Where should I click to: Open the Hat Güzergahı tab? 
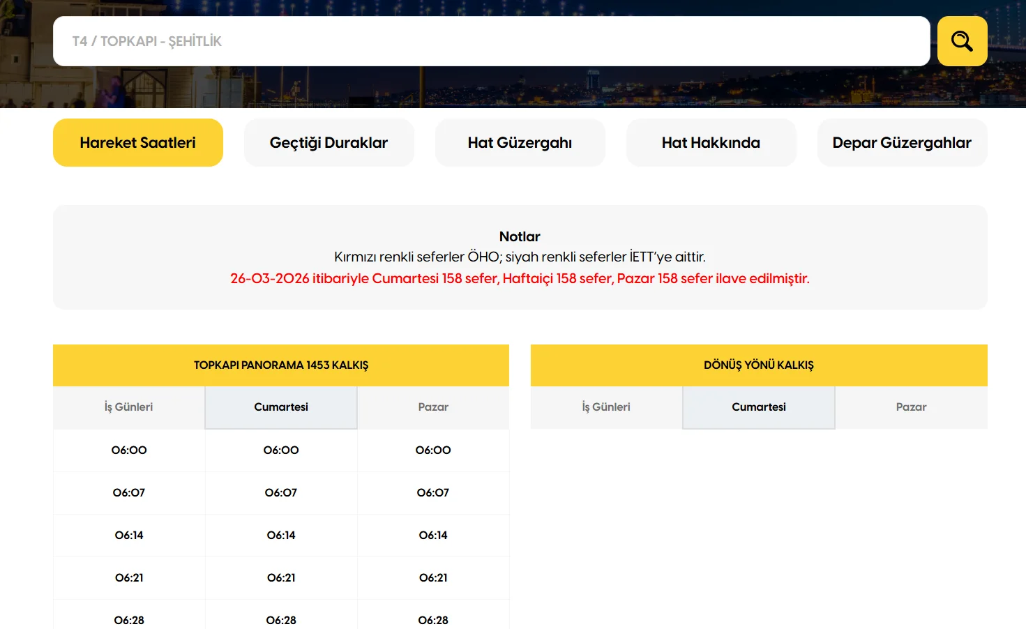coord(520,142)
